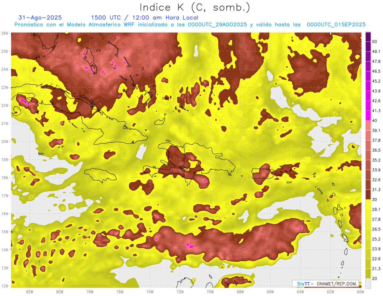The width and height of the screenshot is (383, 296).
Task: Click the colorbar value "27.8"
Action: point(376,219)
